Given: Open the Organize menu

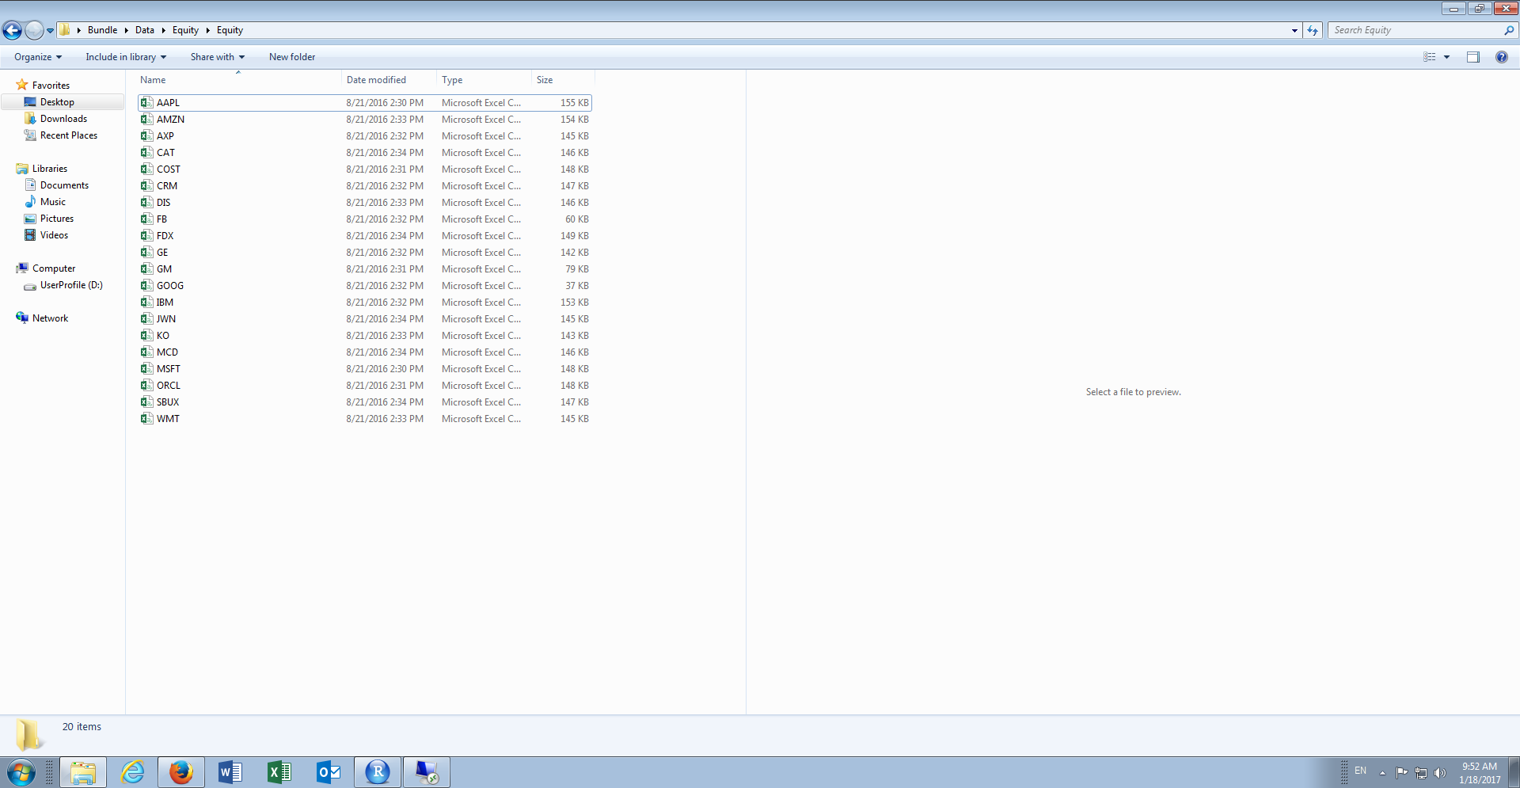Looking at the screenshot, I should (x=38, y=57).
